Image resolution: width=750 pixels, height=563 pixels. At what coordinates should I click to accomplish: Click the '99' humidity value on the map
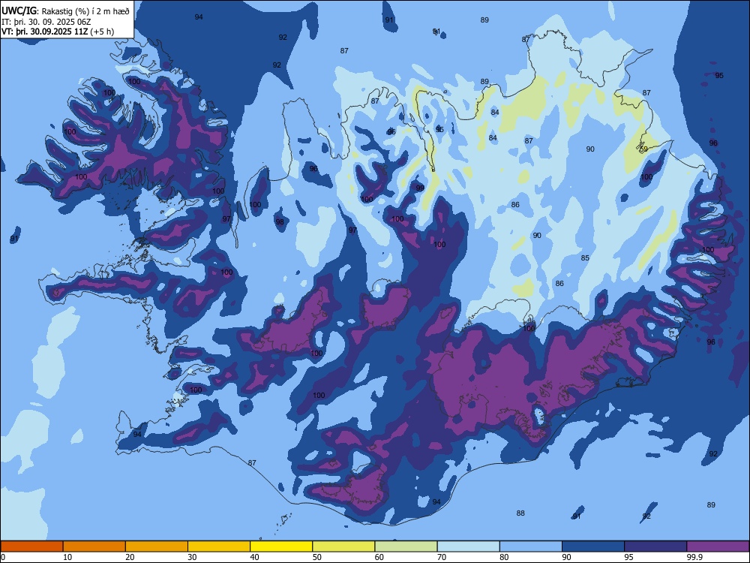pos(420,188)
